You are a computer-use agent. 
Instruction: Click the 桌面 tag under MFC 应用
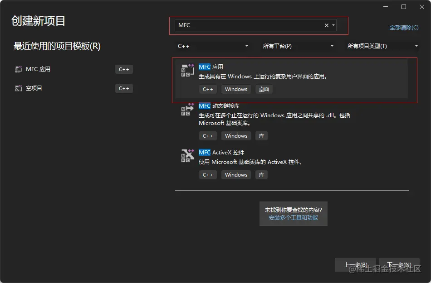click(x=264, y=89)
